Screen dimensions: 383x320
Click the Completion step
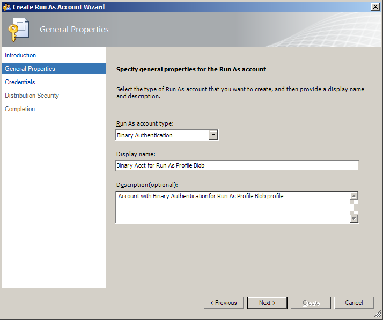pyautogui.click(x=20, y=109)
